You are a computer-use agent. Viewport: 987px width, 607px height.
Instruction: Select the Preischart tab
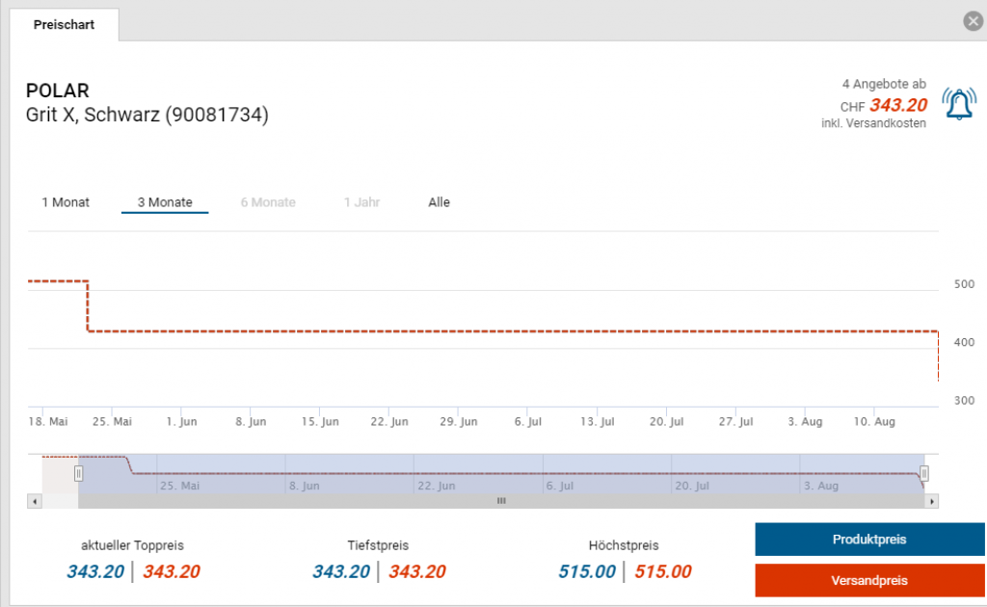[x=64, y=25]
